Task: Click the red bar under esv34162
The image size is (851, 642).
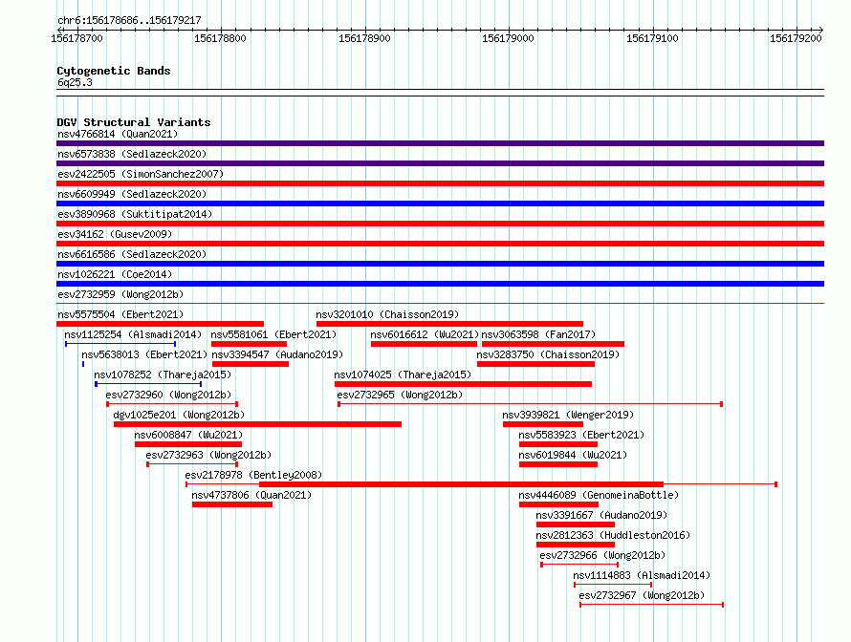Action: [440, 244]
